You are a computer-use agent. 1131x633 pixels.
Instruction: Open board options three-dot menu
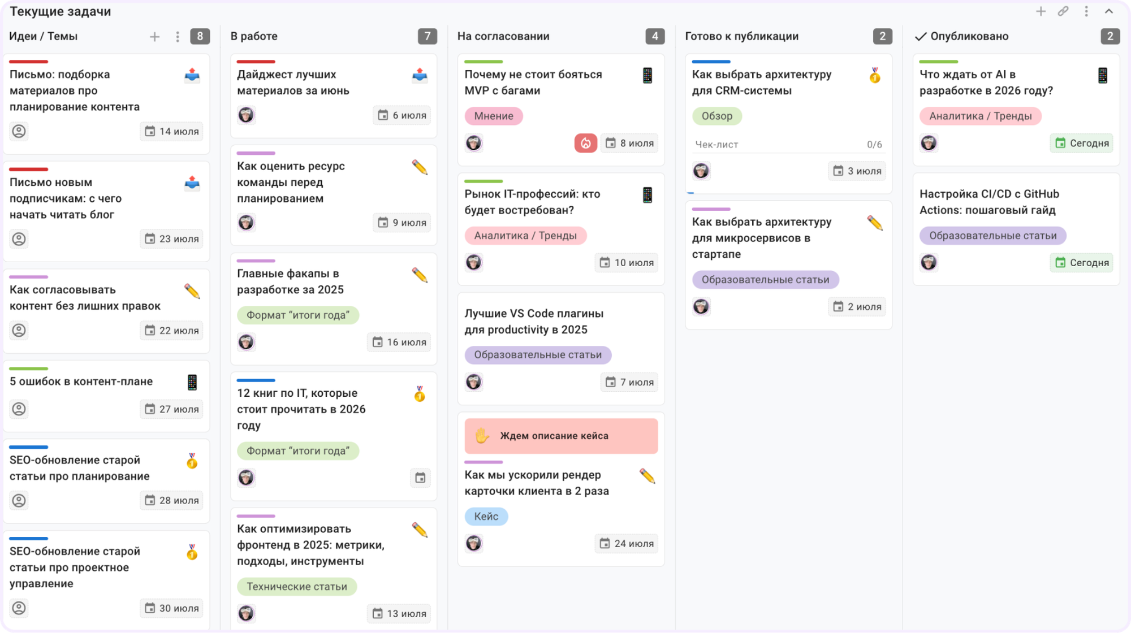click(x=1086, y=11)
